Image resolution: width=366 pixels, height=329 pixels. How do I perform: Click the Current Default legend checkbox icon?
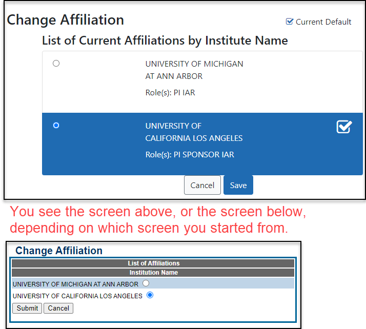290,22
